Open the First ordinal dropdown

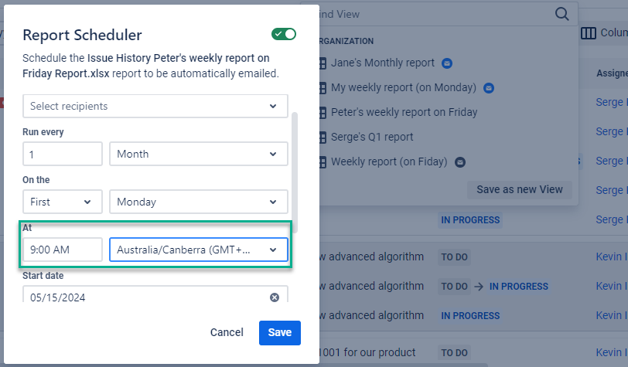point(63,202)
